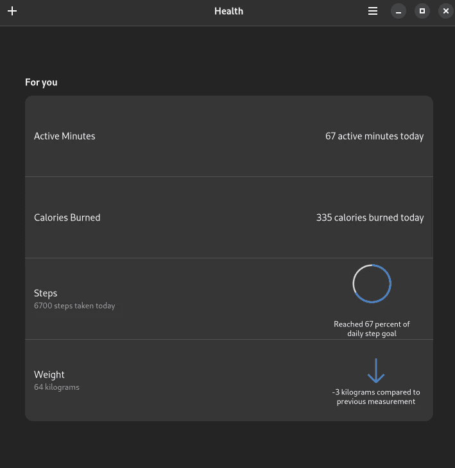Open the Weight row
Viewport: 455px width, 468px height.
coord(229,380)
